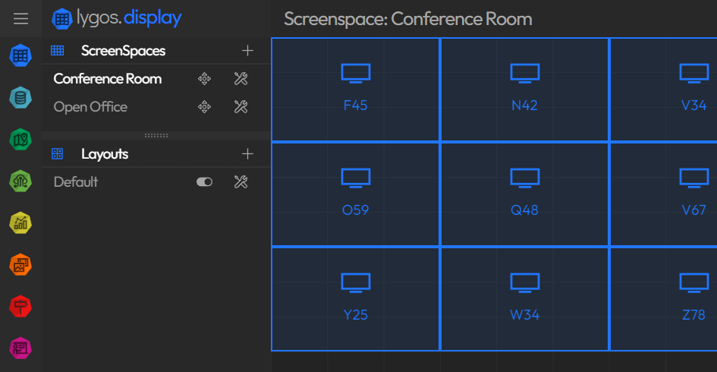Screen dimensions: 717x372
Task: Add a new Layout with plus icon
Action: pos(247,154)
